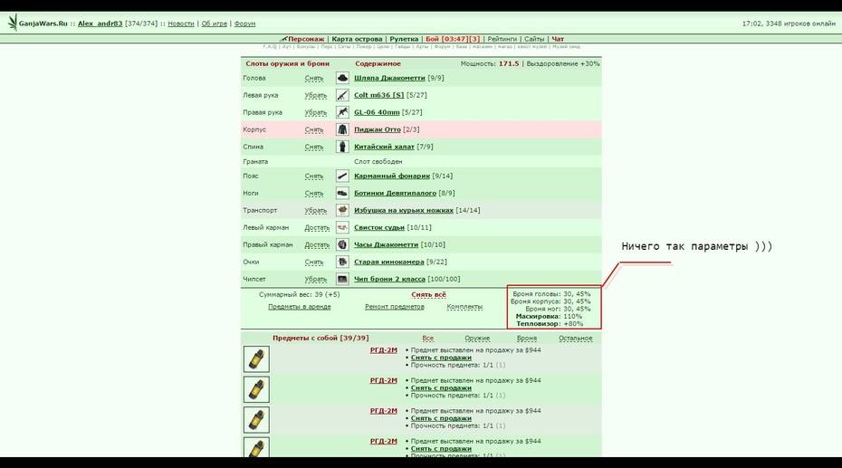This screenshot has width=842, height=468.
Task: Click Снять for the Спина slot
Action: (x=314, y=147)
